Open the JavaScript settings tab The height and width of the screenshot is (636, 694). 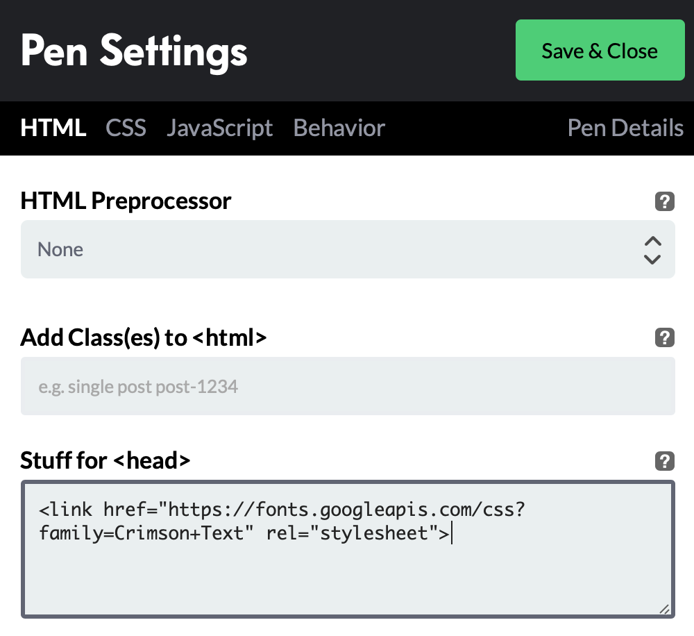point(219,128)
